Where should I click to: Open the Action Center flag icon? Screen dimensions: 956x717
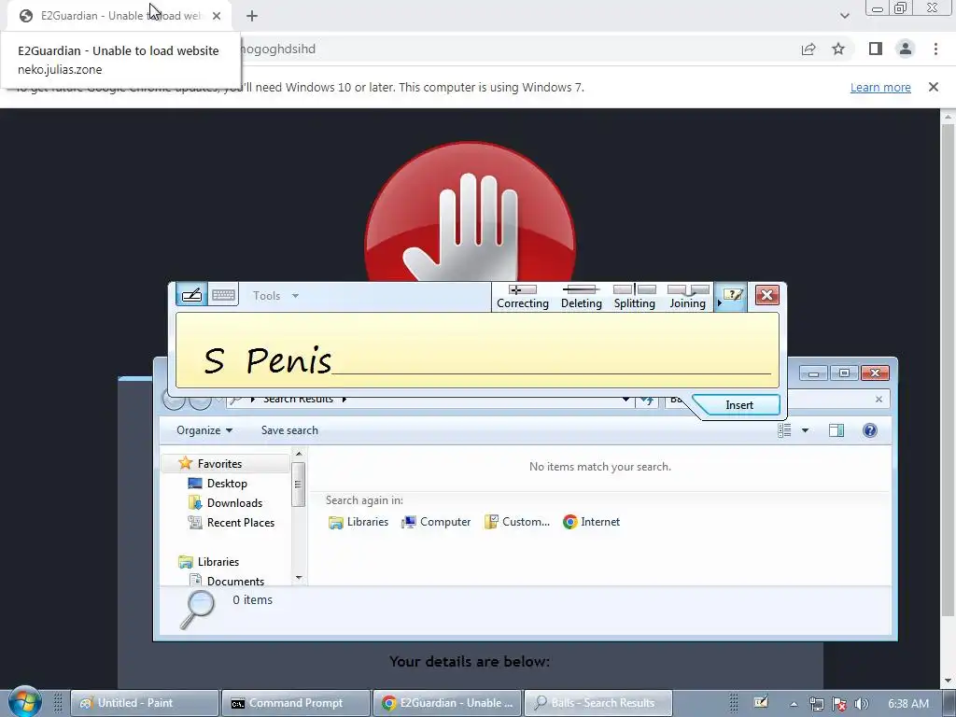click(839, 704)
